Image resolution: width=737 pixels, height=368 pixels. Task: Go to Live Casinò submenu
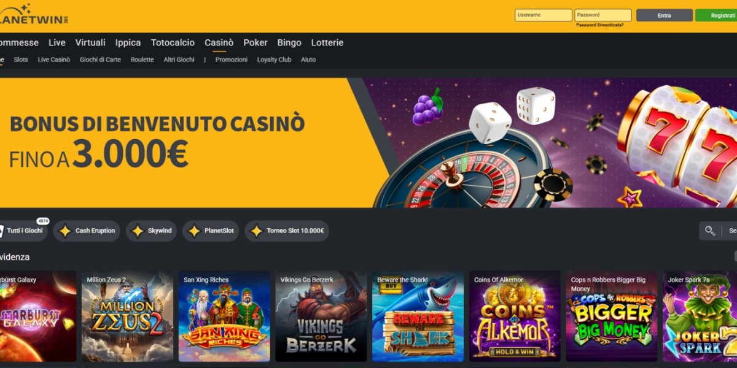[x=54, y=59]
